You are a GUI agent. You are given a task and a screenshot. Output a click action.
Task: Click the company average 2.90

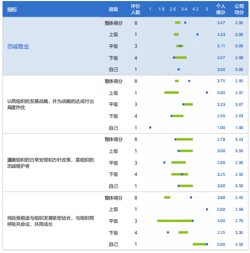click(239, 162)
